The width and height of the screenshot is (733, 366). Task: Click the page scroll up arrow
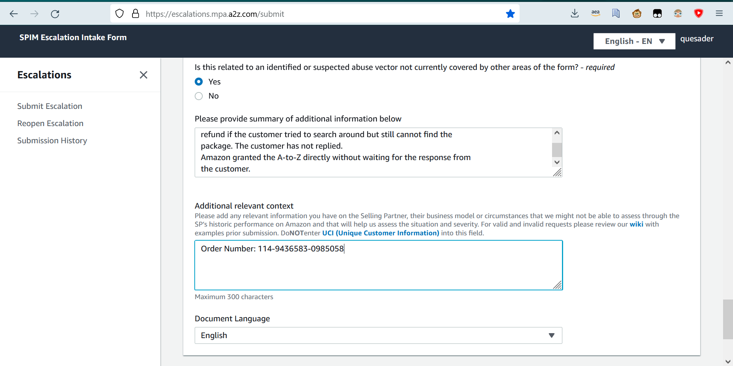(x=728, y=63)
